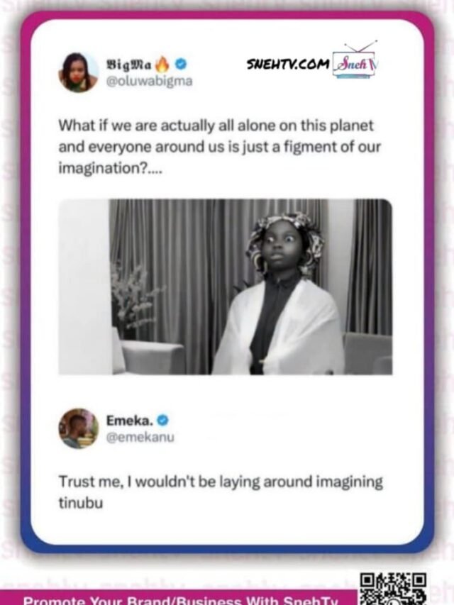Click the white shawl in the photo
454x605 pixels.
point(279,328)
